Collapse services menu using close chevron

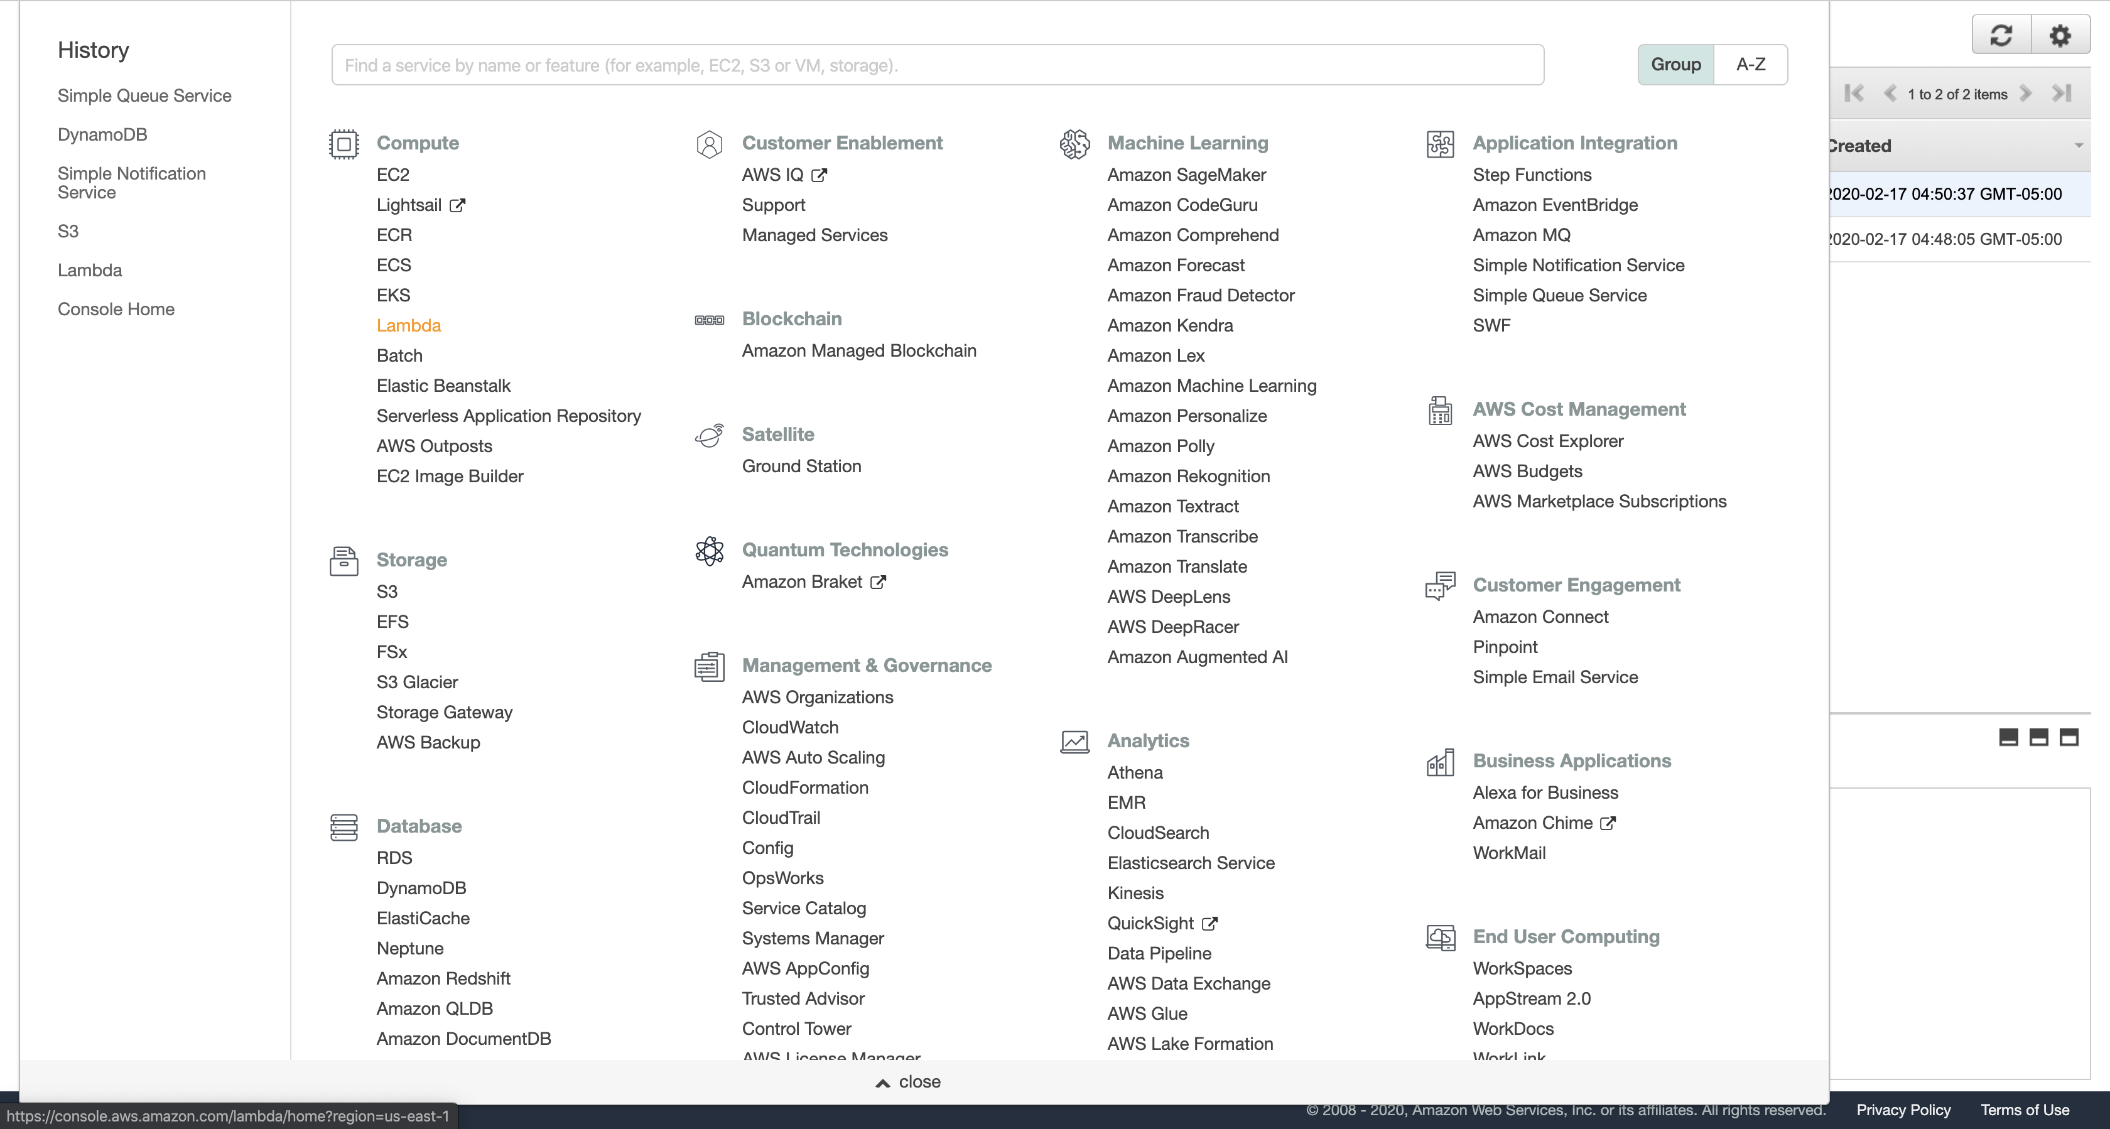pyautogui.click(x=882, y=1083)
